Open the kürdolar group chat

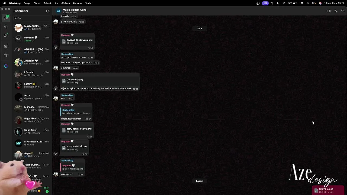(32, 74)
